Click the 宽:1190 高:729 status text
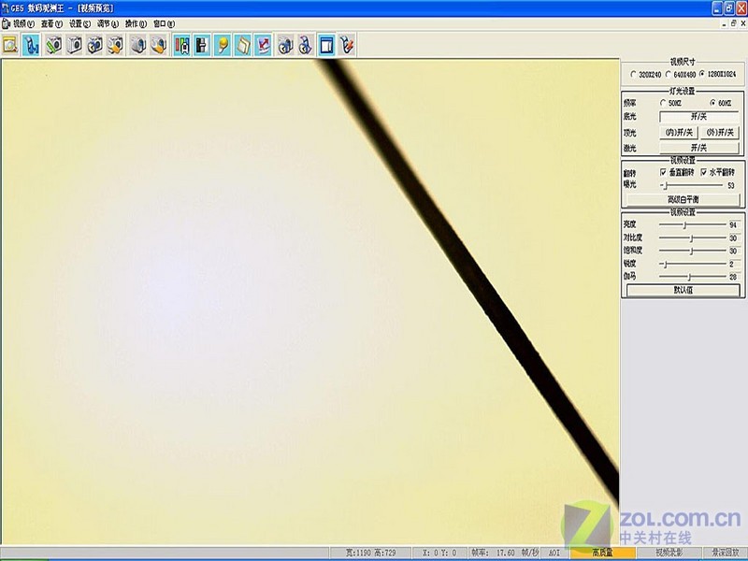 pyautogui.click(x=370, y=553)
